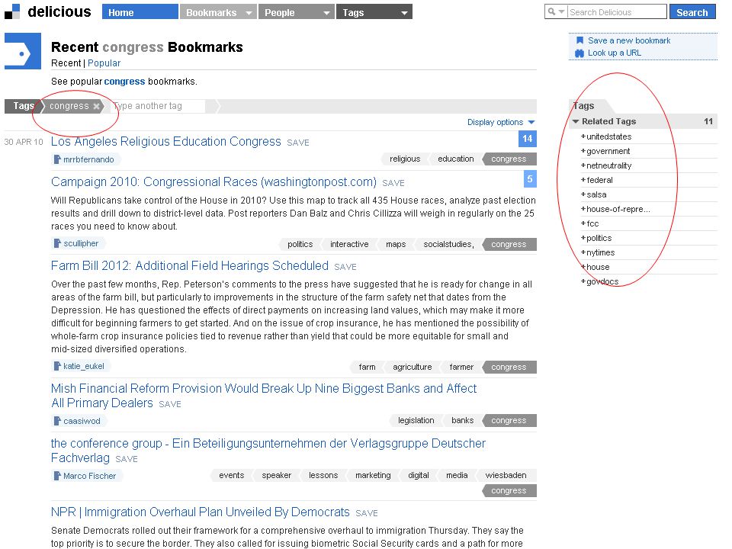Open user scullipher's profile
This screenshot has width=732, height=549.
[x=81, y=244]
